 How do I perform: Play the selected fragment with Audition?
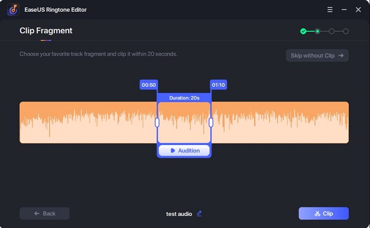pyautogui.click(x=184, y=151)
